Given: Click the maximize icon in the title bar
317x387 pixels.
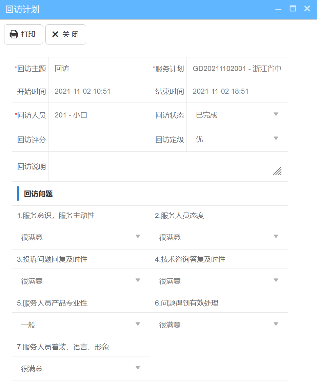Looking at the screenshot, I should tap(293, 9).
